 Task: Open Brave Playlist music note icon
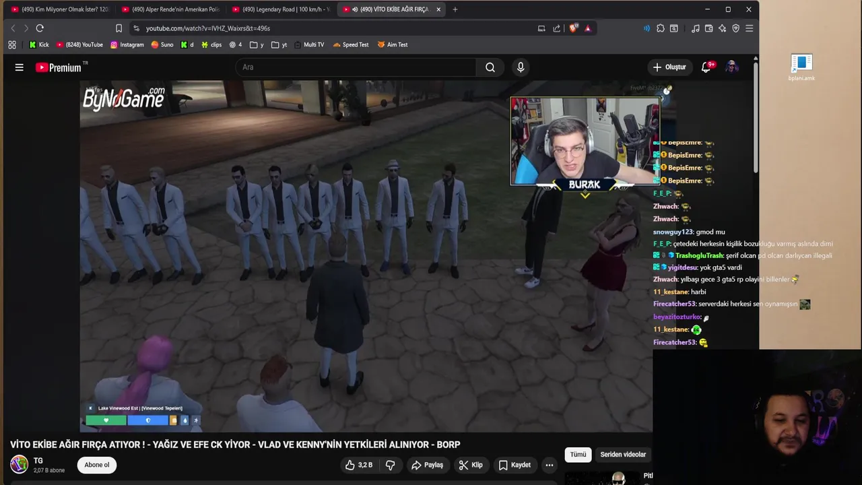(x=696, y=28)
